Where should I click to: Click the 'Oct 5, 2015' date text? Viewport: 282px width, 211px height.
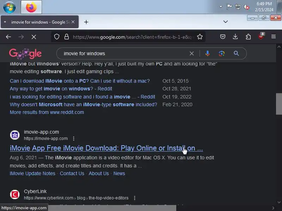[x=176, y=81]
